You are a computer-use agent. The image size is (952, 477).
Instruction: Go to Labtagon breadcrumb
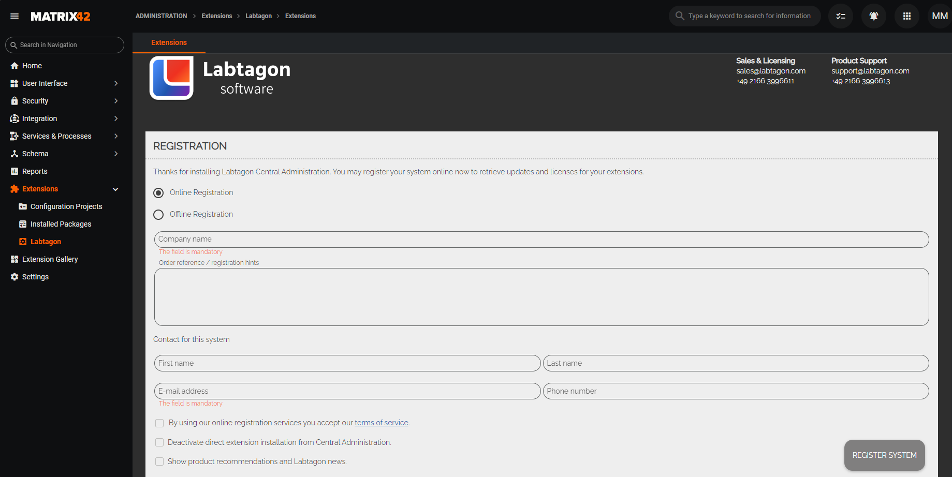(x=259, y=16)
